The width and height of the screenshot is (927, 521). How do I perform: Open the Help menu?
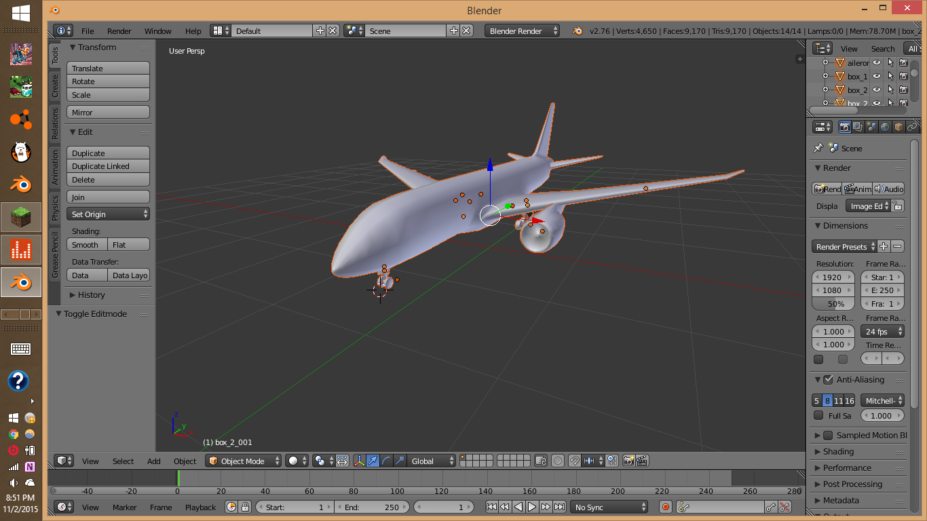click(193, 31)
